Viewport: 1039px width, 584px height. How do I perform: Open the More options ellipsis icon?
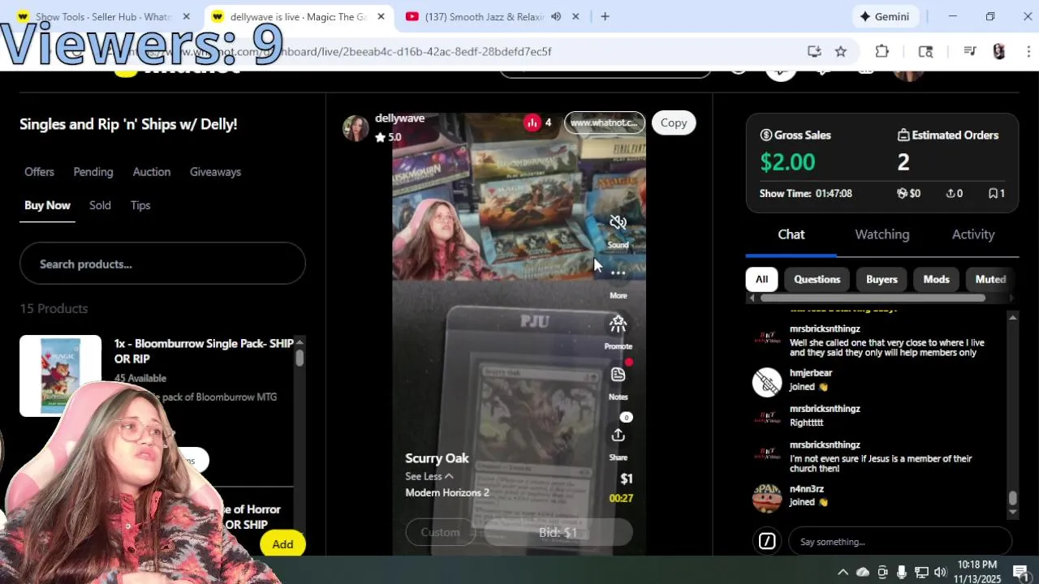click(618, 273)
